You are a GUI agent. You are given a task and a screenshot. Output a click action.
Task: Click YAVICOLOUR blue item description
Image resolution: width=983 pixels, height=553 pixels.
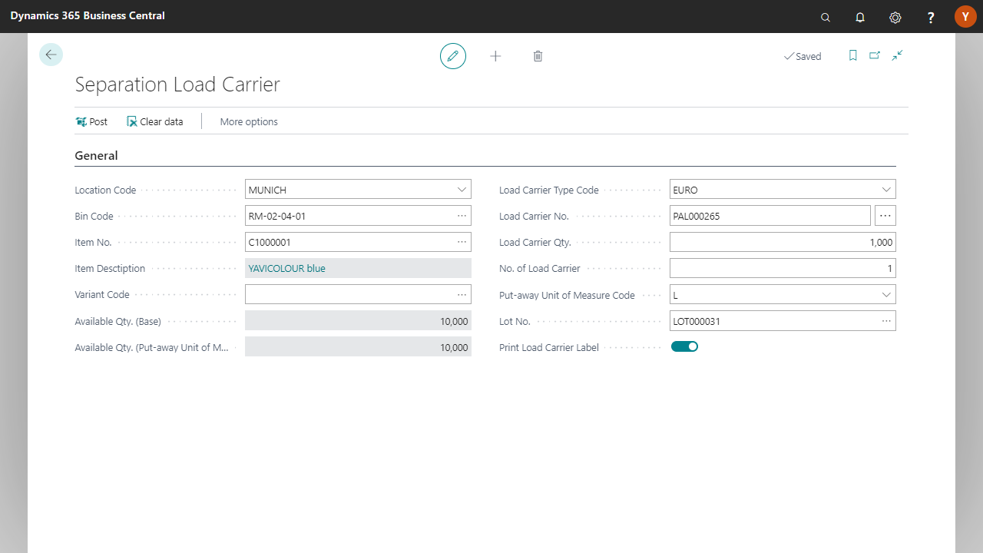click(x=287, y=268)
